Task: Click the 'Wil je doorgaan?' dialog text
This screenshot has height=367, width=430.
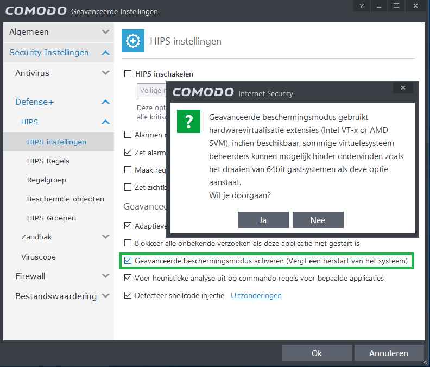Action: click(x=240, y=195)
